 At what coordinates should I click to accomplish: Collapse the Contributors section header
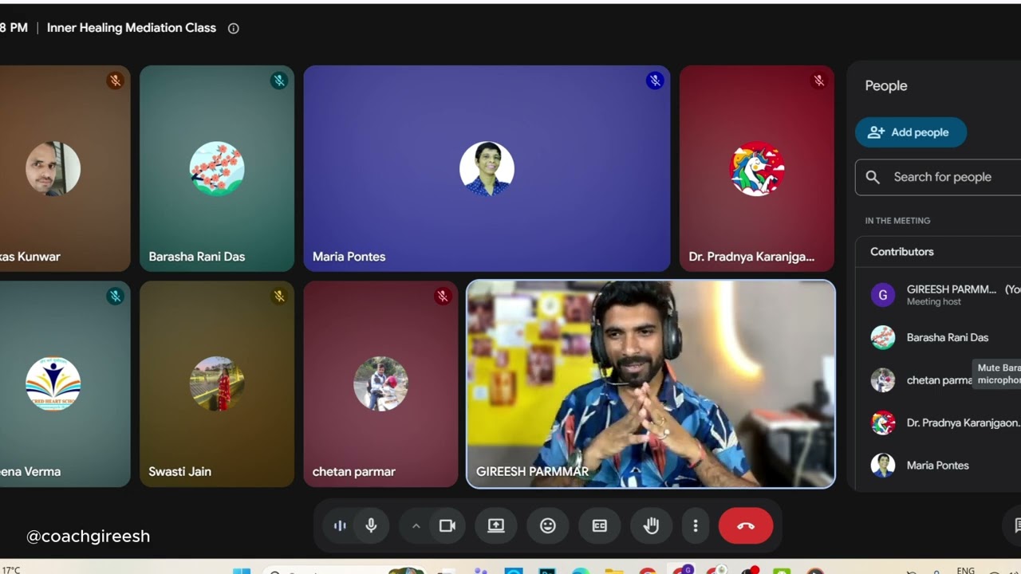point(938,251)
